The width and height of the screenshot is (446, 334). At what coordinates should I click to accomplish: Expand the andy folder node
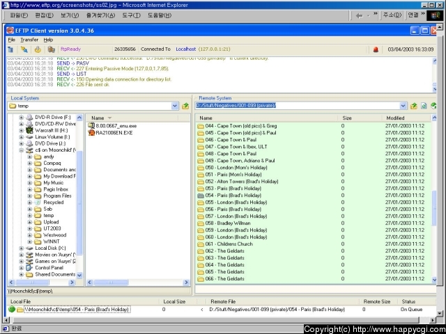click(30, 157)
